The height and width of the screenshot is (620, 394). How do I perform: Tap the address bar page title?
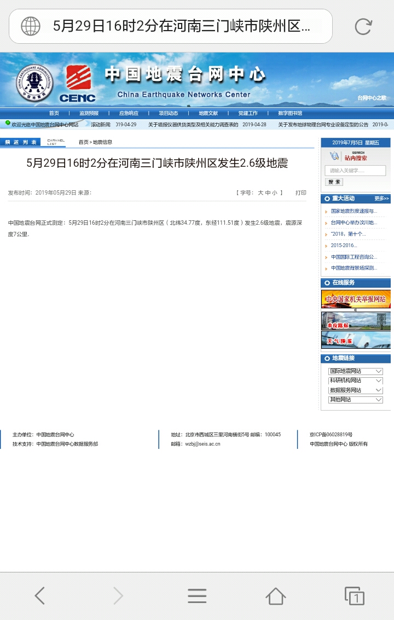click(x=181, y=26)
